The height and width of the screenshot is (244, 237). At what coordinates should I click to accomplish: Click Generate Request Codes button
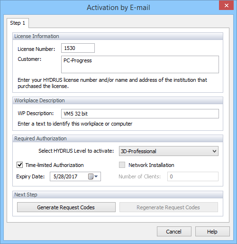66,207
